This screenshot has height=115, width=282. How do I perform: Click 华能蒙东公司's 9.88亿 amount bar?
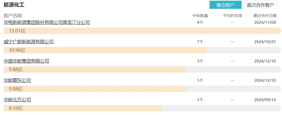click(95, 89)
